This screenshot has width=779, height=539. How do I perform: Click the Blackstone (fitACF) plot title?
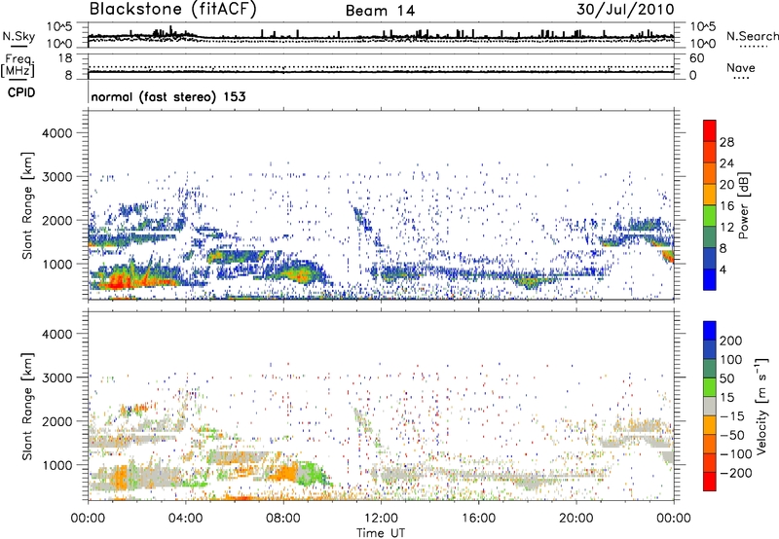(x=173, y=9)
